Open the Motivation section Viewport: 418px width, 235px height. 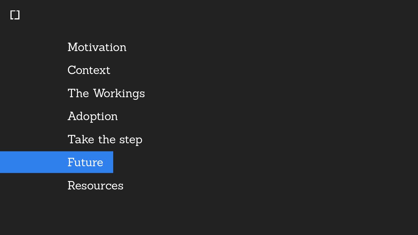[97, 47]
